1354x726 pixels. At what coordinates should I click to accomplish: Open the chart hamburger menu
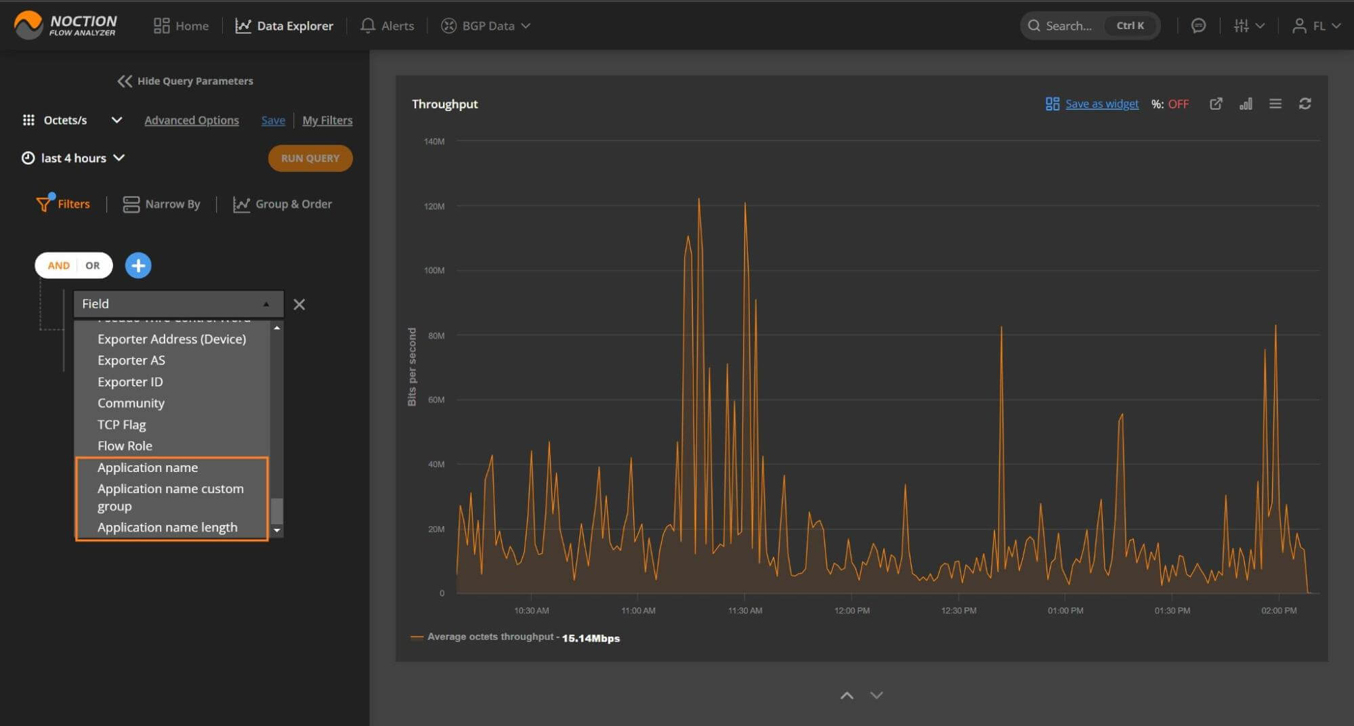[1275, 104]
